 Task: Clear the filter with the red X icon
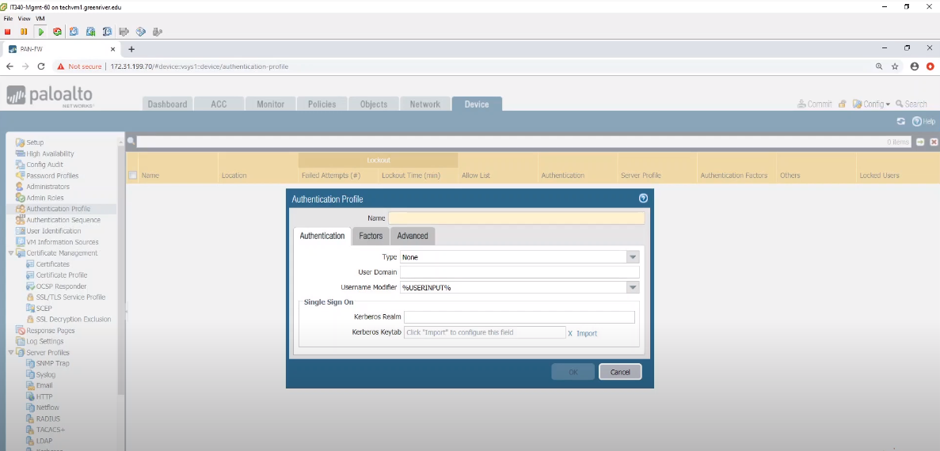934,142
